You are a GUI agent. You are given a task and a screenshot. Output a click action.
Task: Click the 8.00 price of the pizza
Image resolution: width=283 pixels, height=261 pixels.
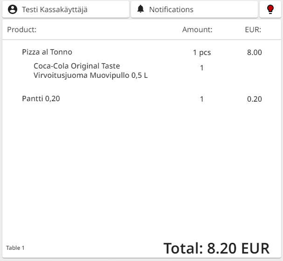click(x=254, y=52)
